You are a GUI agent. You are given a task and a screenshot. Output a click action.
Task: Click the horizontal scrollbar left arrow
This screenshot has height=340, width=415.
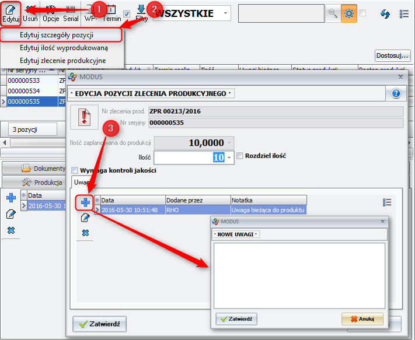click(5, 143)
